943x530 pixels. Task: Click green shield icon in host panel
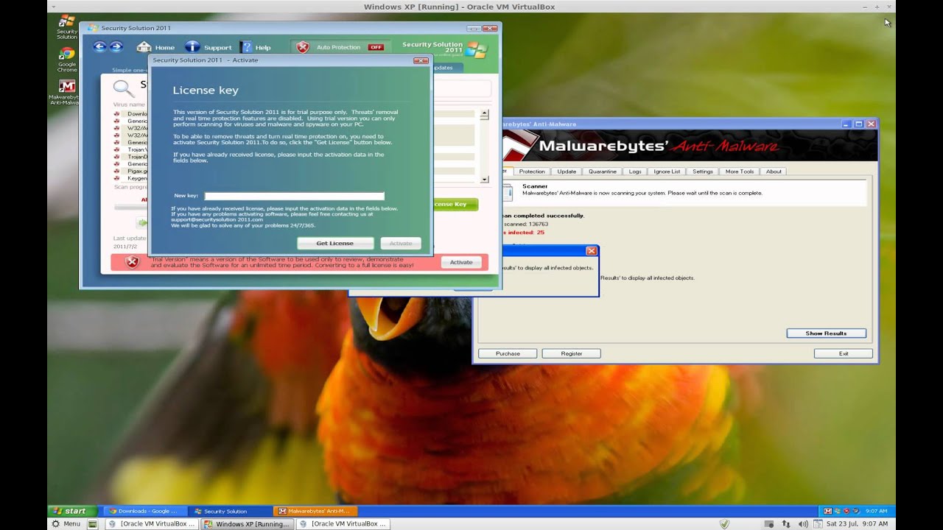725,524
